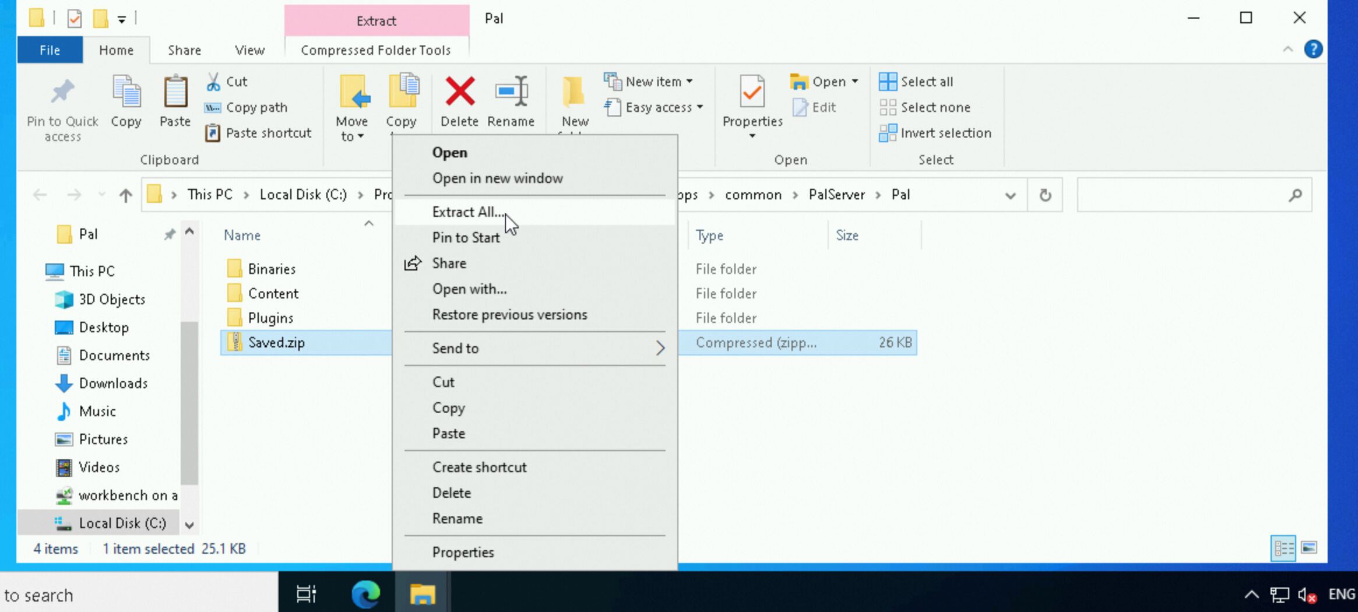Click the New folder ribbon icon
Viewport: 1358px width, 612px height.
pyautogui.click(x=575, y=93)
